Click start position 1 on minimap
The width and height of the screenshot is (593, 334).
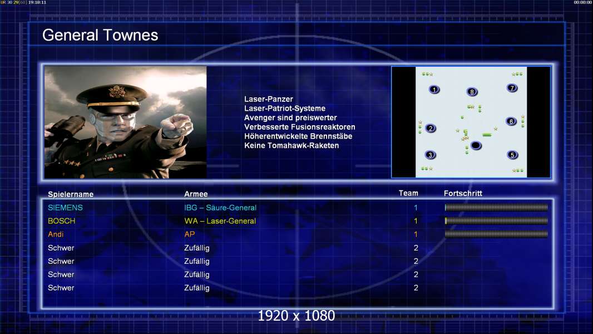(434, 90)
